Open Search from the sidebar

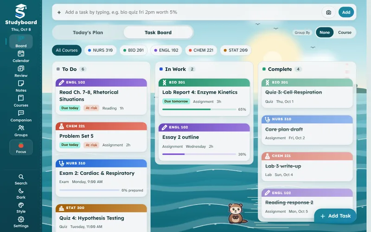21,177
